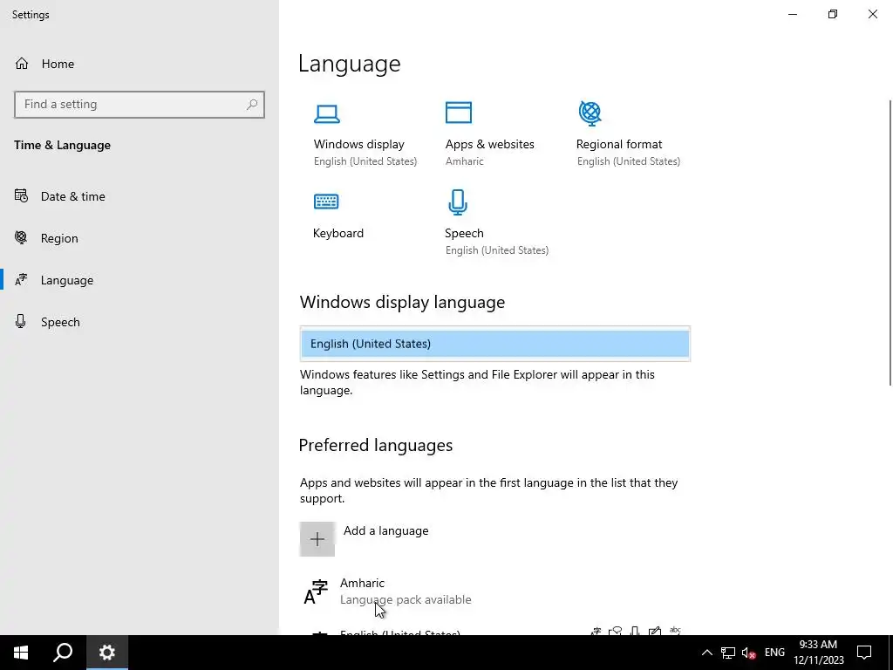
Task: Click the Language icon in sidebar
Action: pos(21,280)
